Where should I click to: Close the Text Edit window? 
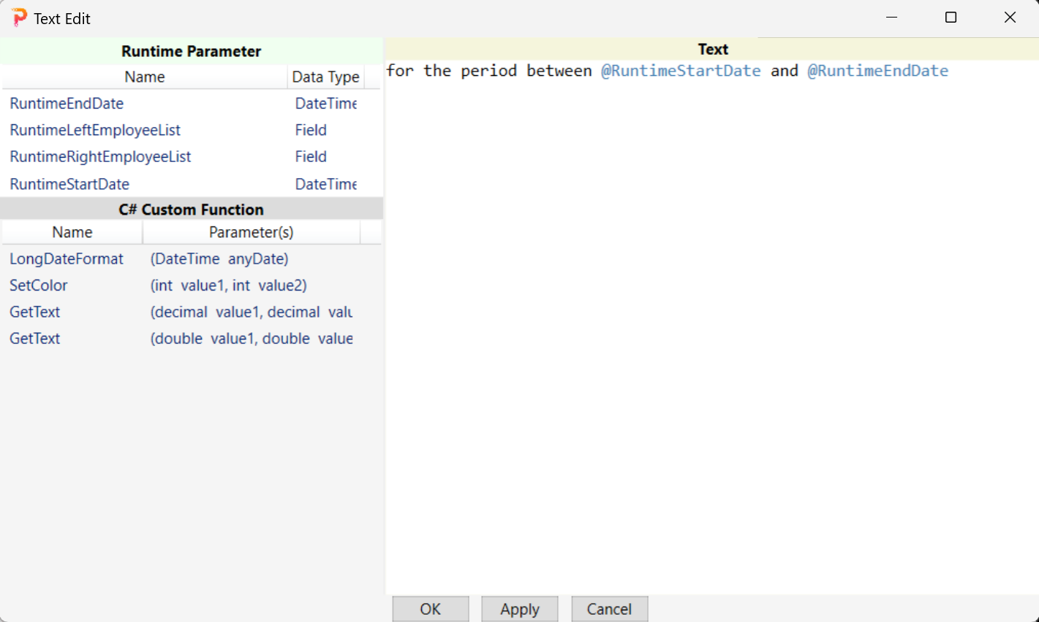coord(1010,18)
